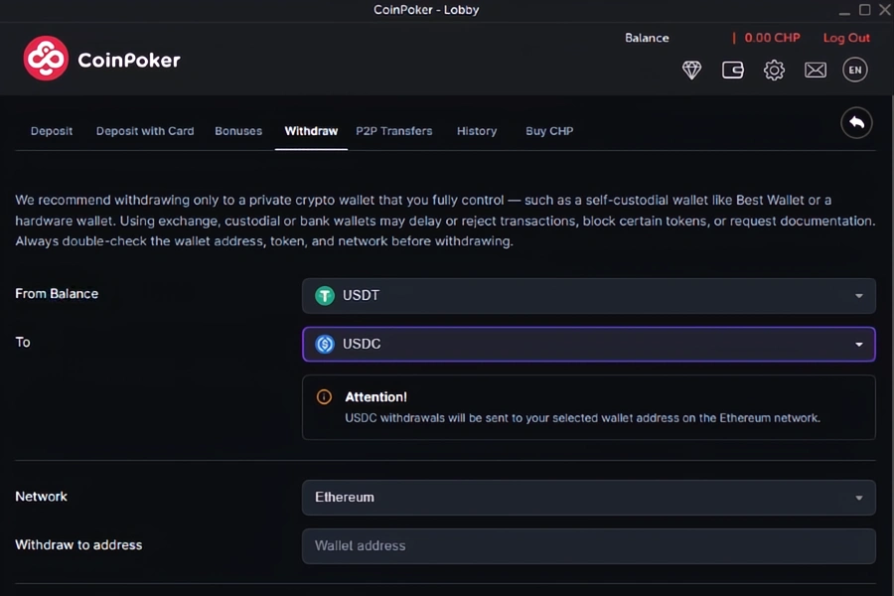This screenshot has height=596, width=894.
Task: Open the messages envelope icon
Action: (815, 70)
